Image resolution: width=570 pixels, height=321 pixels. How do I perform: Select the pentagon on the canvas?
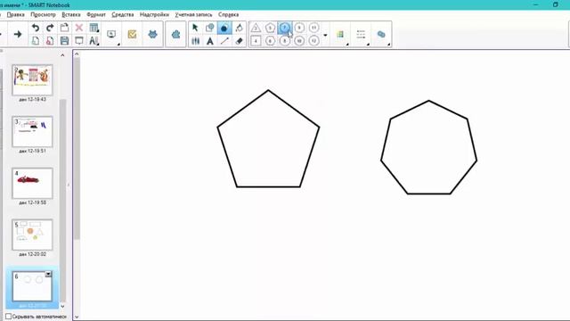[x=268, y=138]
